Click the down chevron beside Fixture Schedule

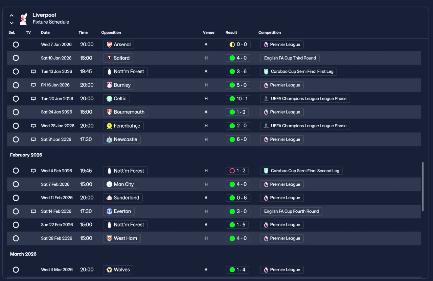pyautogui.click(x=12, y=23)
